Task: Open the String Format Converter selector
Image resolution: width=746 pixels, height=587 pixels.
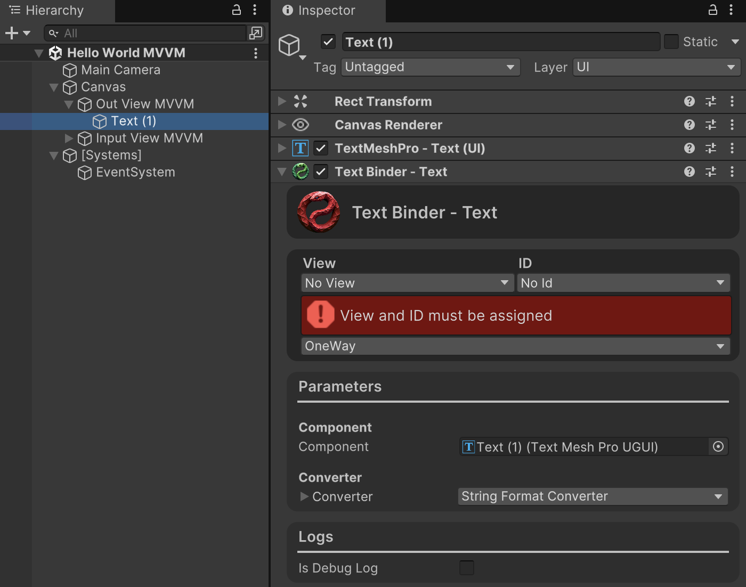Action: tap(593, 496)
